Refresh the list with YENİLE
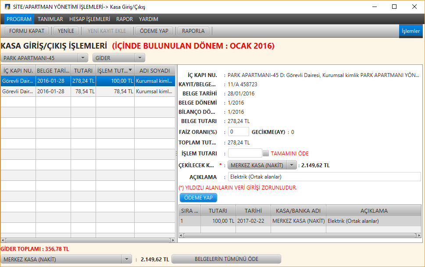The image size is (425, 267). tap(65, 31)
